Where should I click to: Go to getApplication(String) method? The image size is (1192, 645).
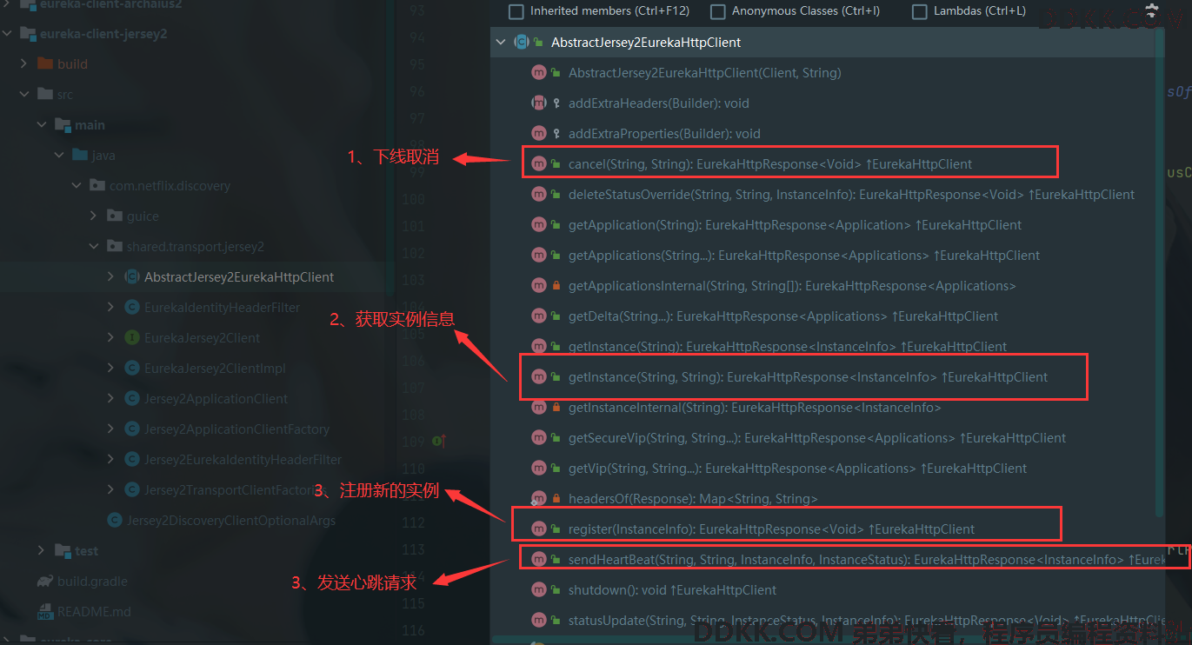click(795, 225)
